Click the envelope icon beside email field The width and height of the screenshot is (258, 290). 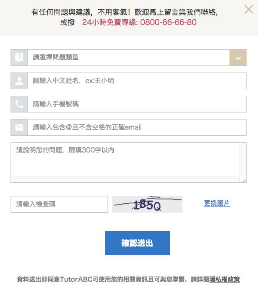[19, 127]
